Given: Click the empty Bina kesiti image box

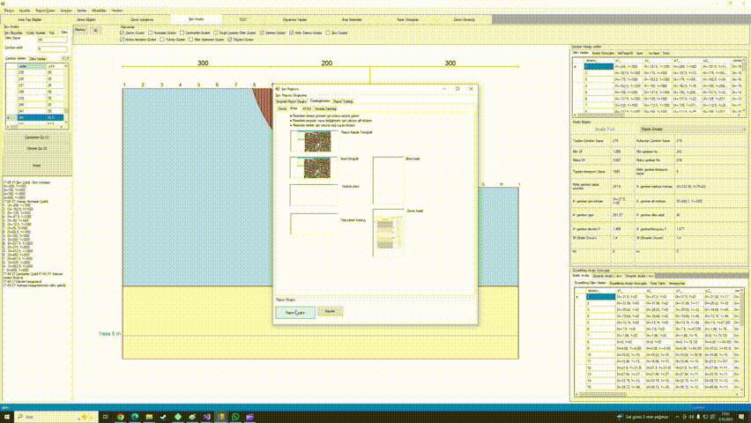Looking at the screenshot, I should (388, 180).
